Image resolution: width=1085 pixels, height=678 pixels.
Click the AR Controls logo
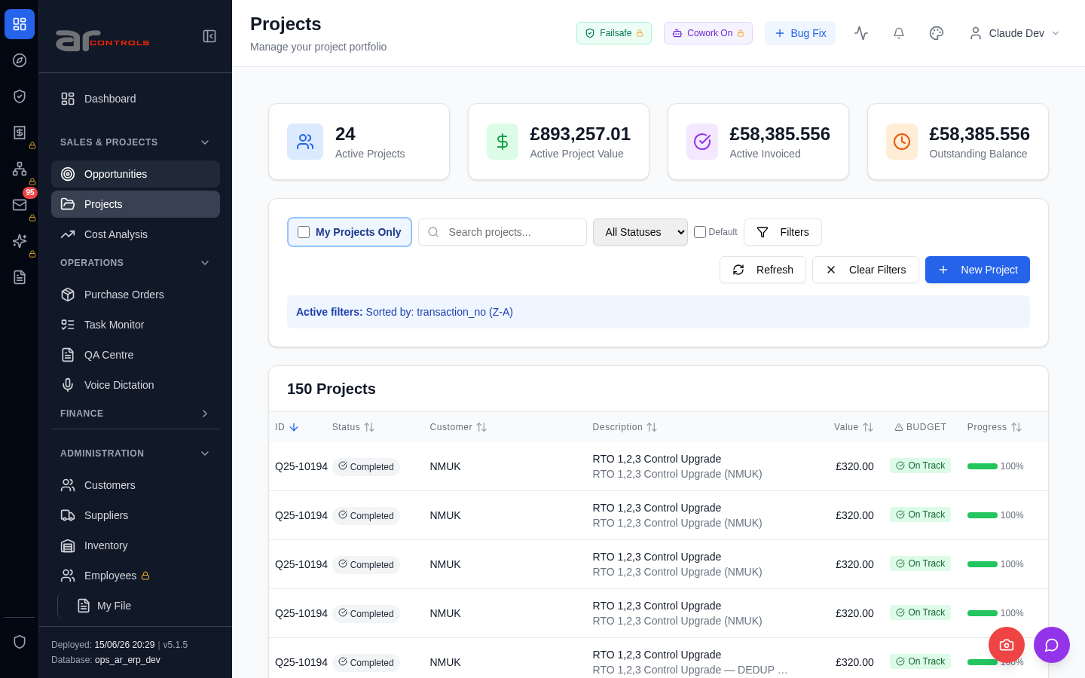(102, 41)
